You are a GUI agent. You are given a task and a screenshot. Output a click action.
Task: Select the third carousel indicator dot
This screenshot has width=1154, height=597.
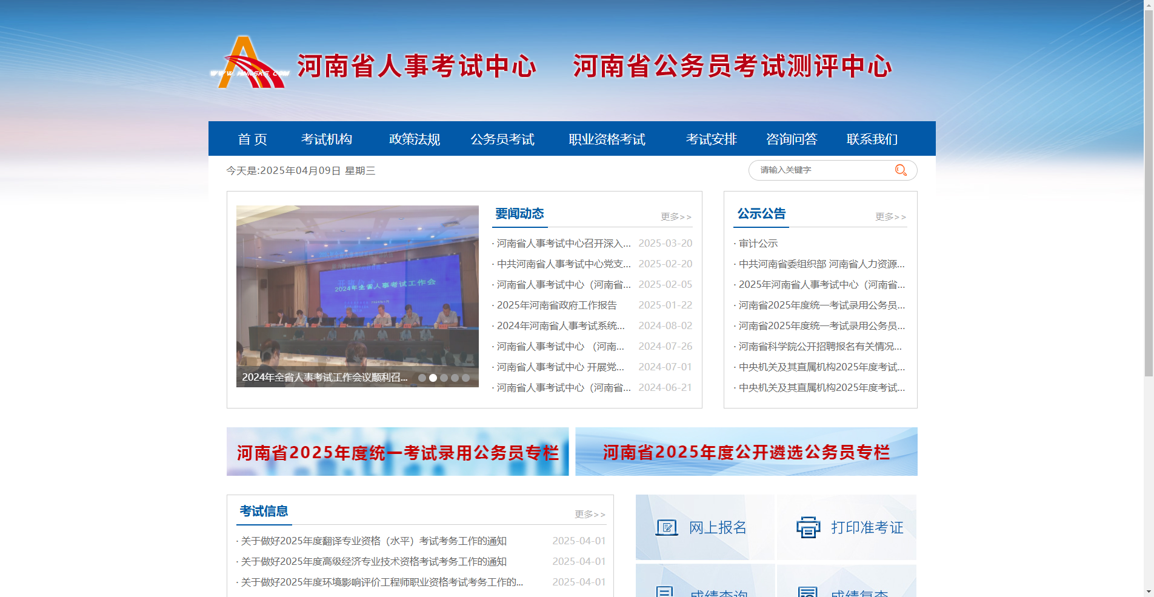[443, 378]
